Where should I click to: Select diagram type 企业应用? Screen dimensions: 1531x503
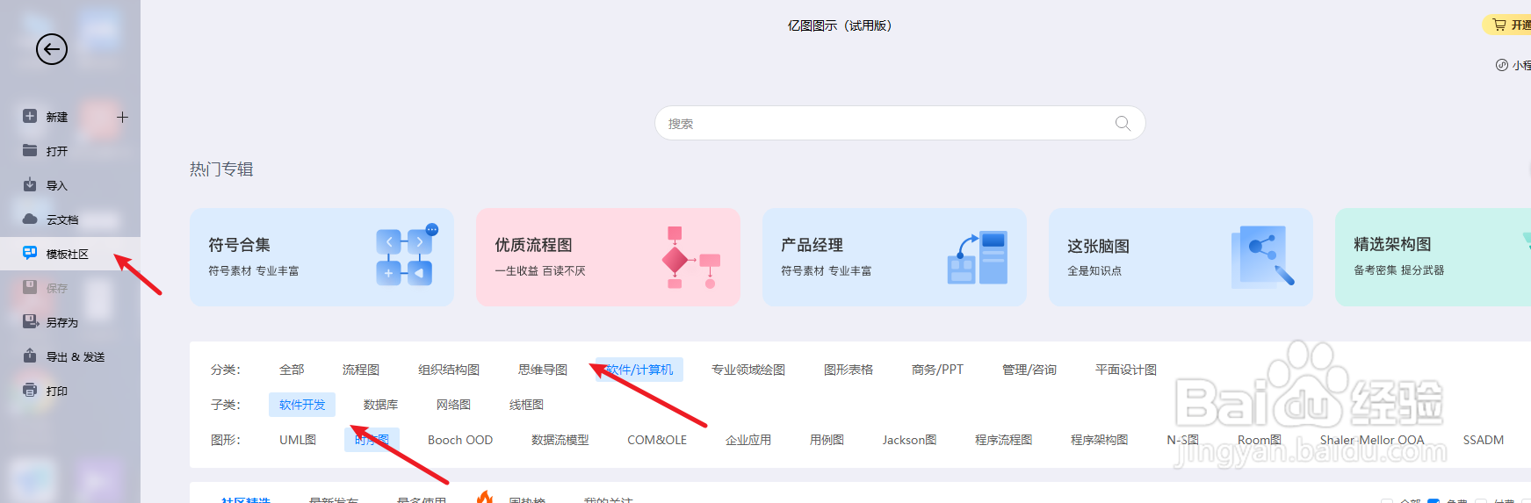point(748,440)
